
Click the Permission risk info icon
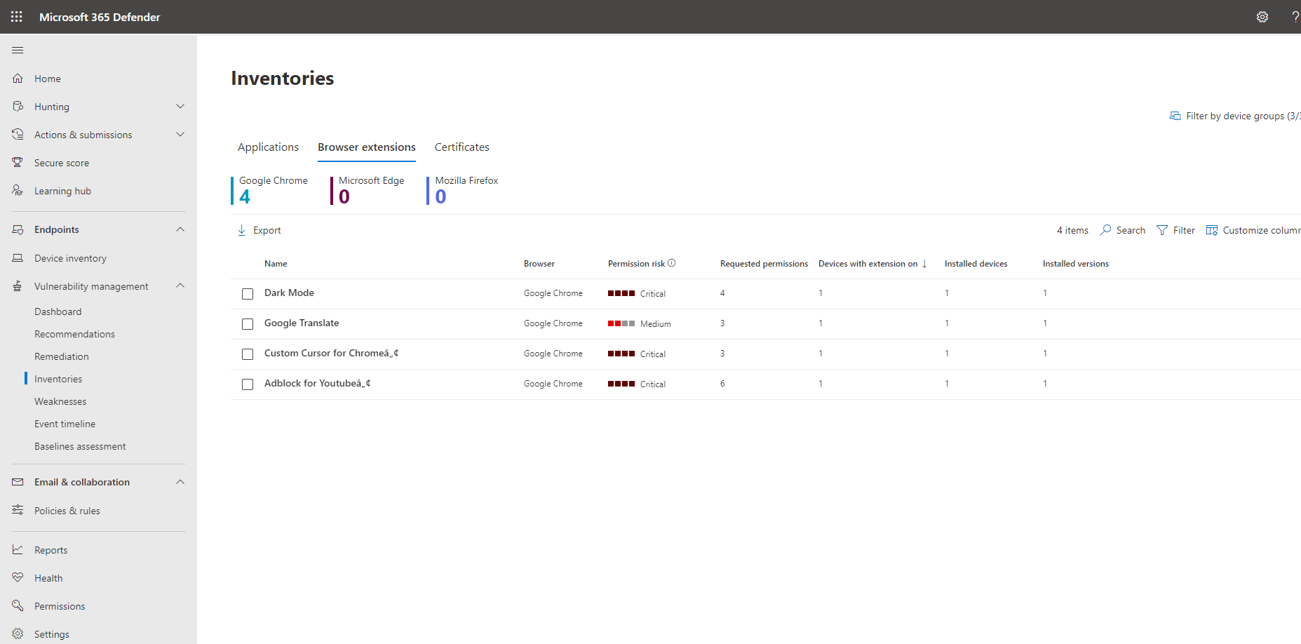click(671, 263)
